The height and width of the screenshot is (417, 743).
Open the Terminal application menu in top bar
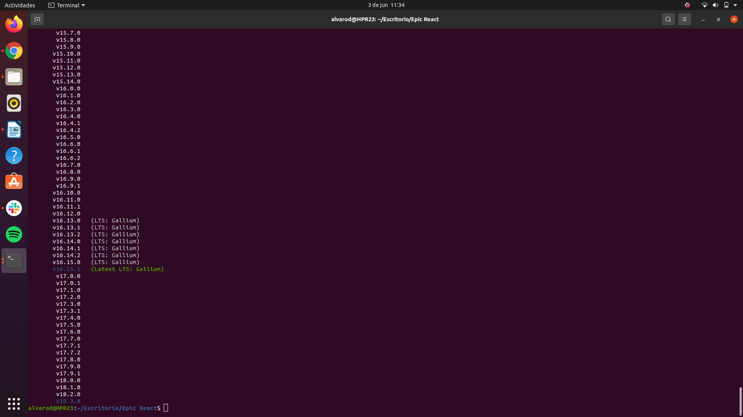coord(66,5)
